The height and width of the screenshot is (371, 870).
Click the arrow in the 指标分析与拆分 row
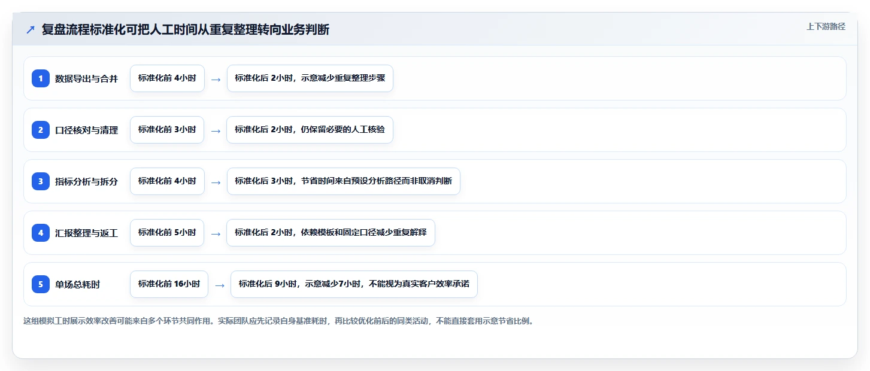[216, 182]
